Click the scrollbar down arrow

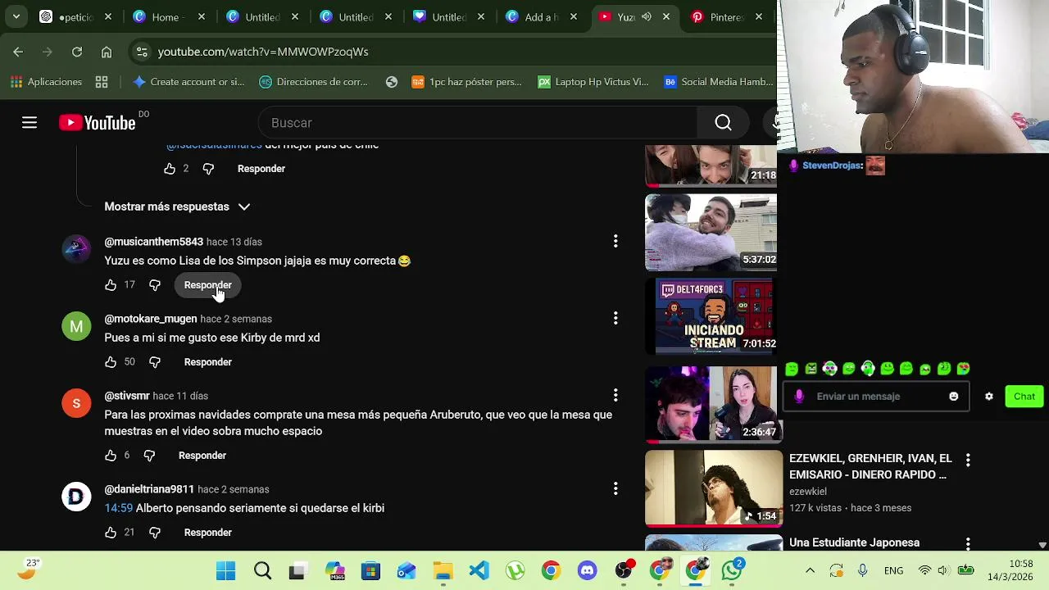tap(1042, 545)
